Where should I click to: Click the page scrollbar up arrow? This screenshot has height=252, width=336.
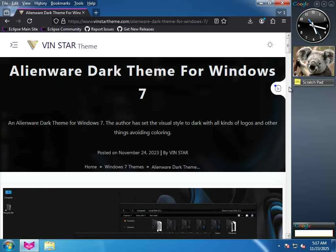coord(288,35)
